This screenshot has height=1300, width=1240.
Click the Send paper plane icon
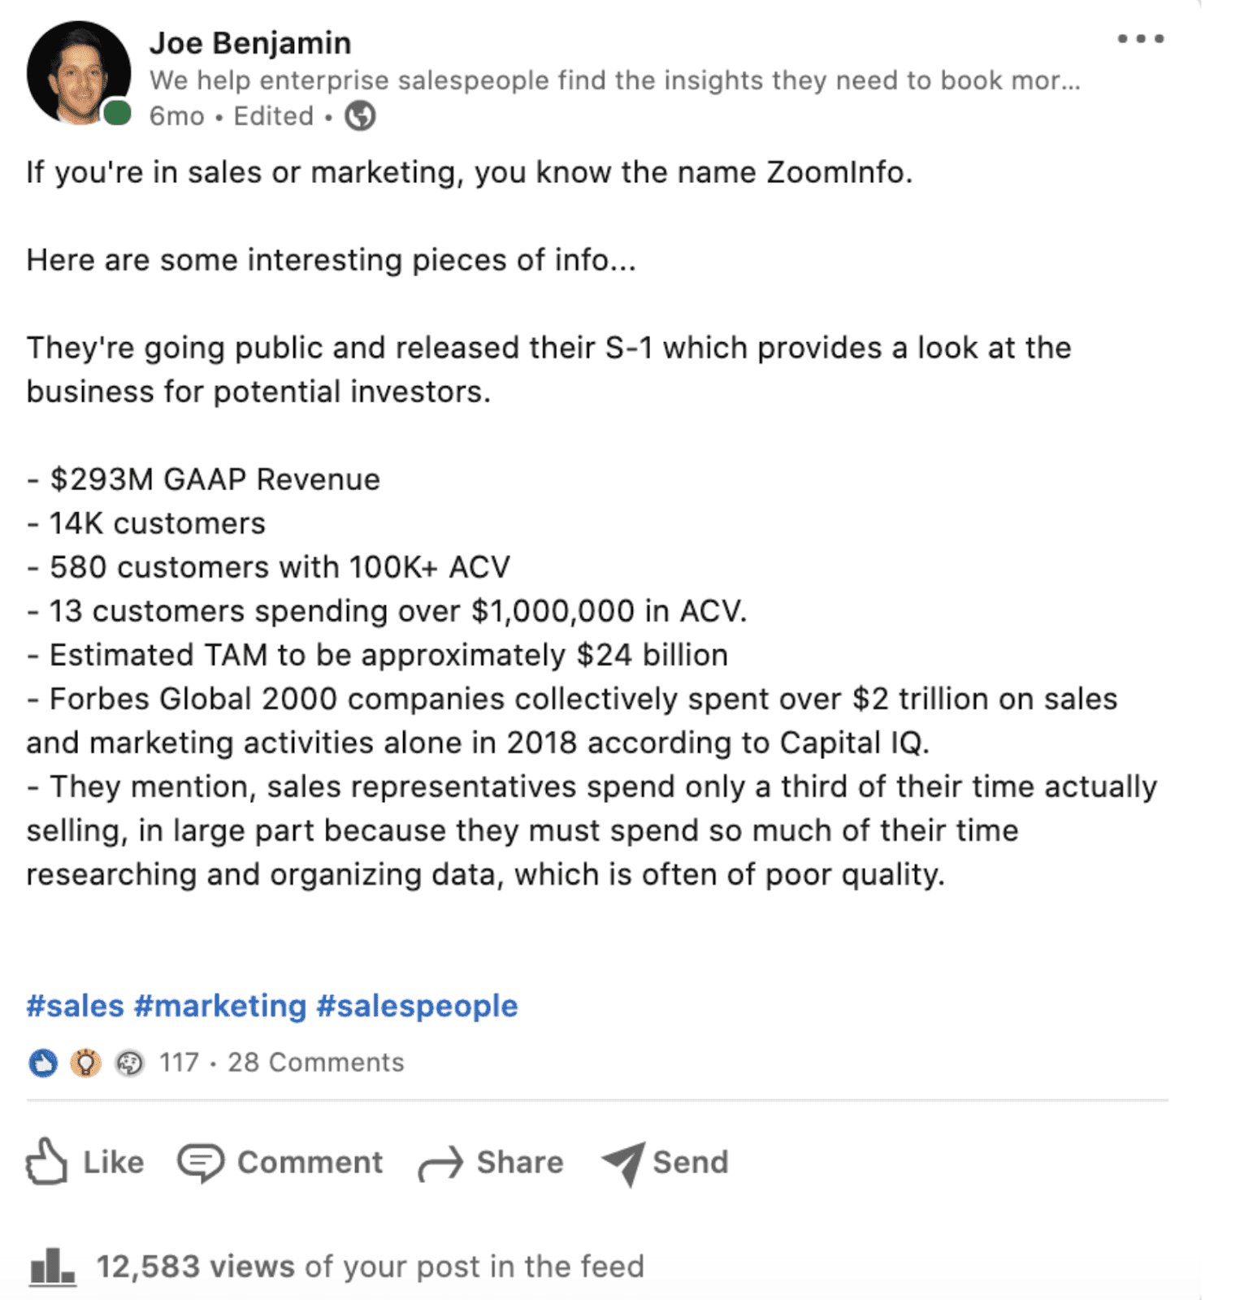tap(622, 1162)
